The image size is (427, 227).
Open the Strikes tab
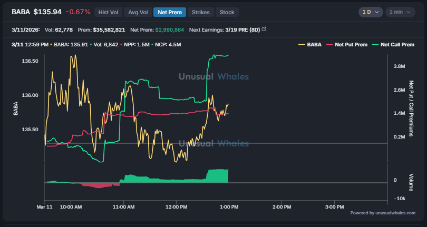pyautogui.click(x=200, y=12)
